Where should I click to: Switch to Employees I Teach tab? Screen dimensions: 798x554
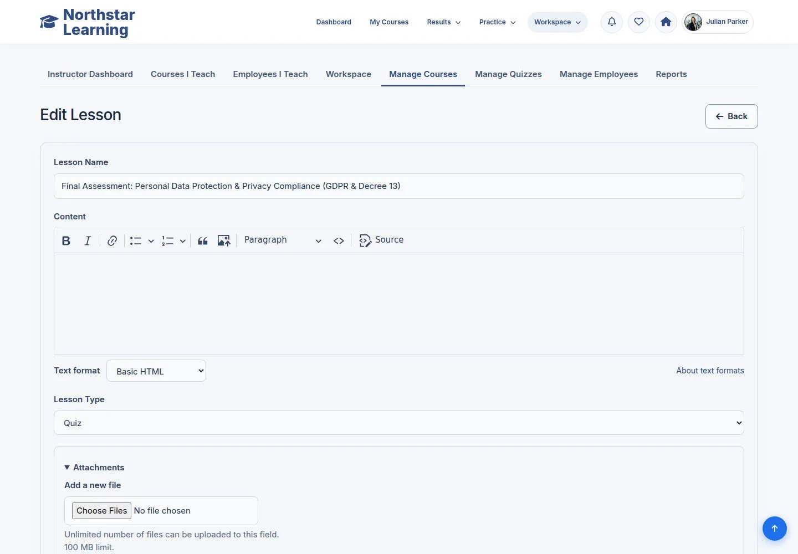[270, 74]
